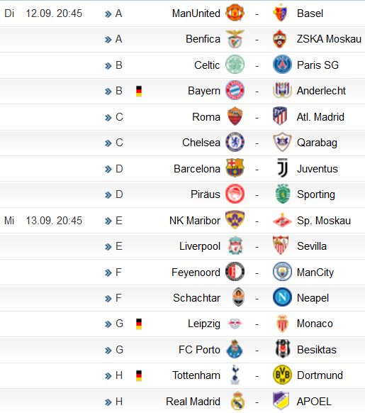Click the Napoli N logo
This screenshot has width=365, height=413.
[x=282, y=297]
